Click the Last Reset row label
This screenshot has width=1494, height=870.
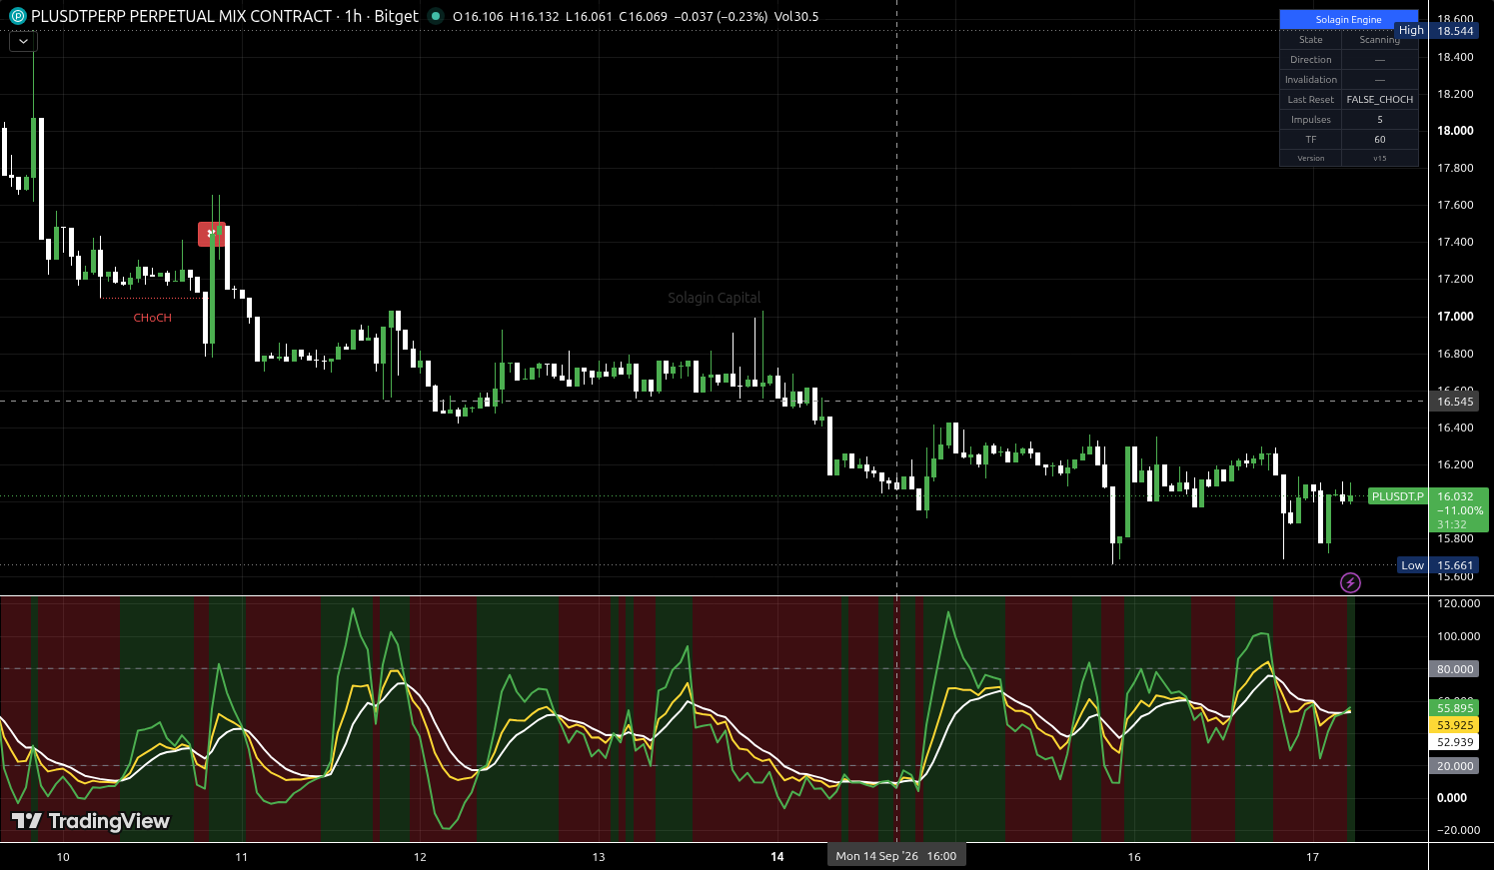click(x=1311, y=100)
